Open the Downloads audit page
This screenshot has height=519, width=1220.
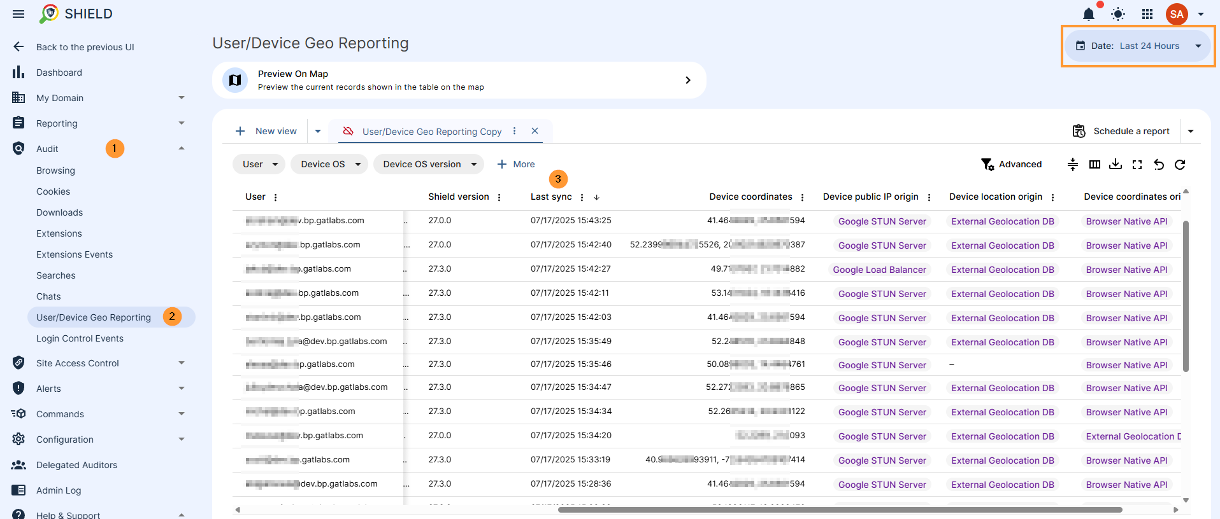59,212
